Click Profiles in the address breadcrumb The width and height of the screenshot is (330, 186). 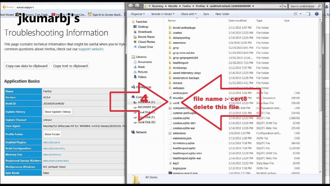pyautogui.click(x=200, y=6)
